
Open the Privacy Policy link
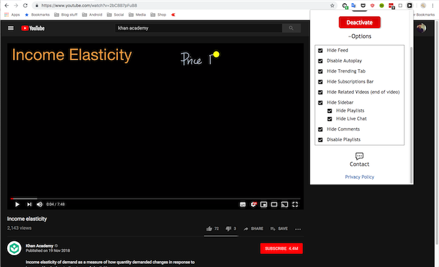coord(360,177)
